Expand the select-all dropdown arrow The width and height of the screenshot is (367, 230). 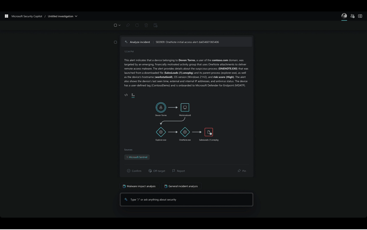click(119, 25)
